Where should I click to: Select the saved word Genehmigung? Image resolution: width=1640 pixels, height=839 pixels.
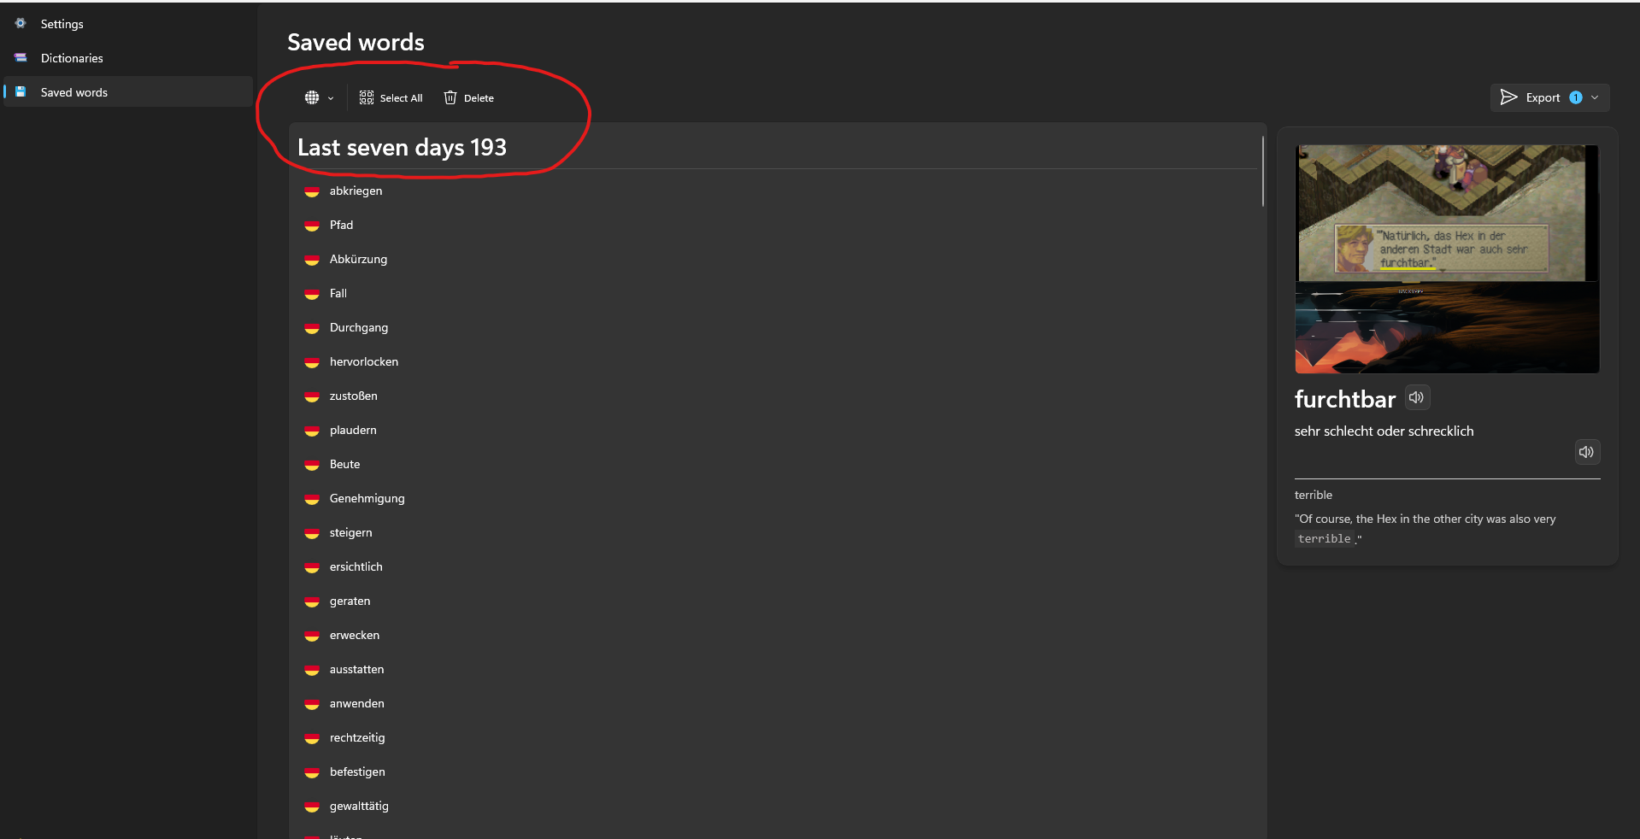click(x=367, y=498)
